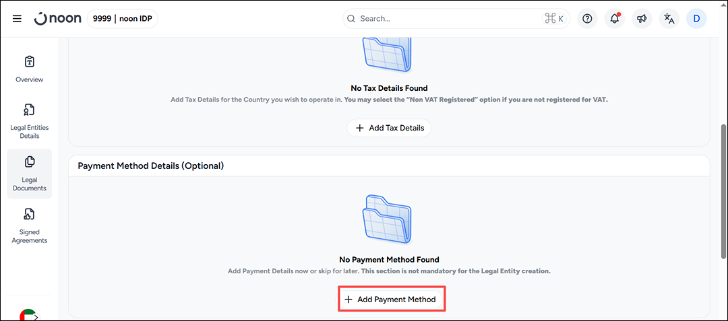Image resolution: width=728 pixels, height=321 pixels.
Task: Open Signed Agreements in the sidebar
Action: [x=29, y=225]
